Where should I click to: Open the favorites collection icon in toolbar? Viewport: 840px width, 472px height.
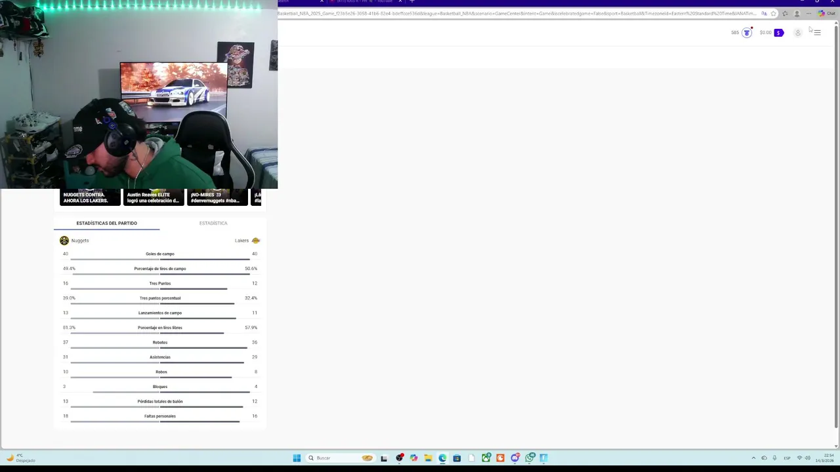pos(785,13)
